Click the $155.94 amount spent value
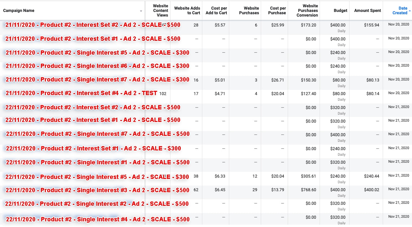Image resolution: width=412 pixels, height=227 pixels. click(x=371, y=25)
